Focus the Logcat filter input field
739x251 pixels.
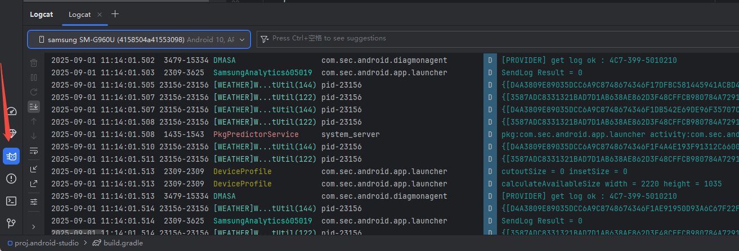(498, 39)
